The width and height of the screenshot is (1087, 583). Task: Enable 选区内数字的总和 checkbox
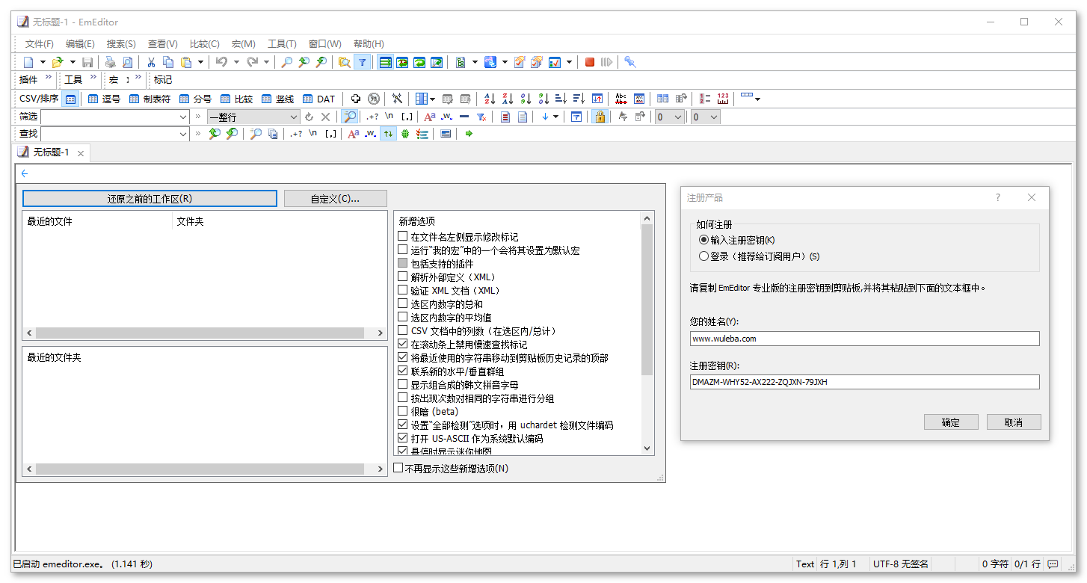[x=403, y=303]
